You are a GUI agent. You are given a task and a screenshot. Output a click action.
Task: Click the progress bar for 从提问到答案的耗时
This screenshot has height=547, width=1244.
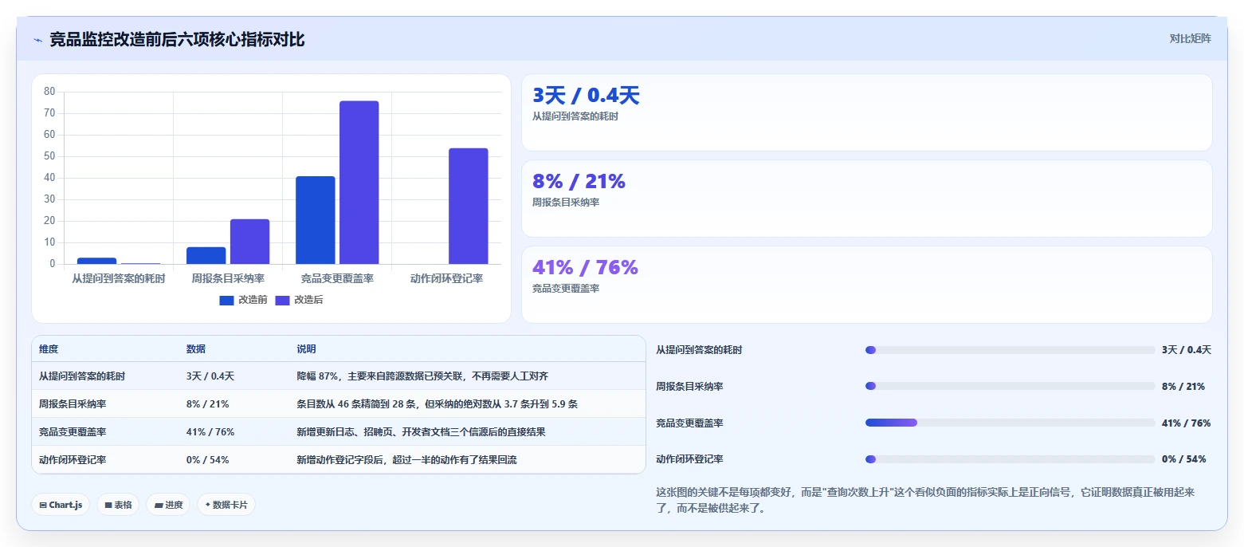1010,350
